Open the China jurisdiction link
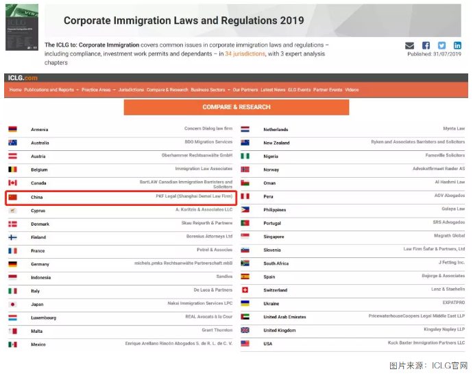The height and width of the screenshot is (376, 473). [x=37, y=197]
